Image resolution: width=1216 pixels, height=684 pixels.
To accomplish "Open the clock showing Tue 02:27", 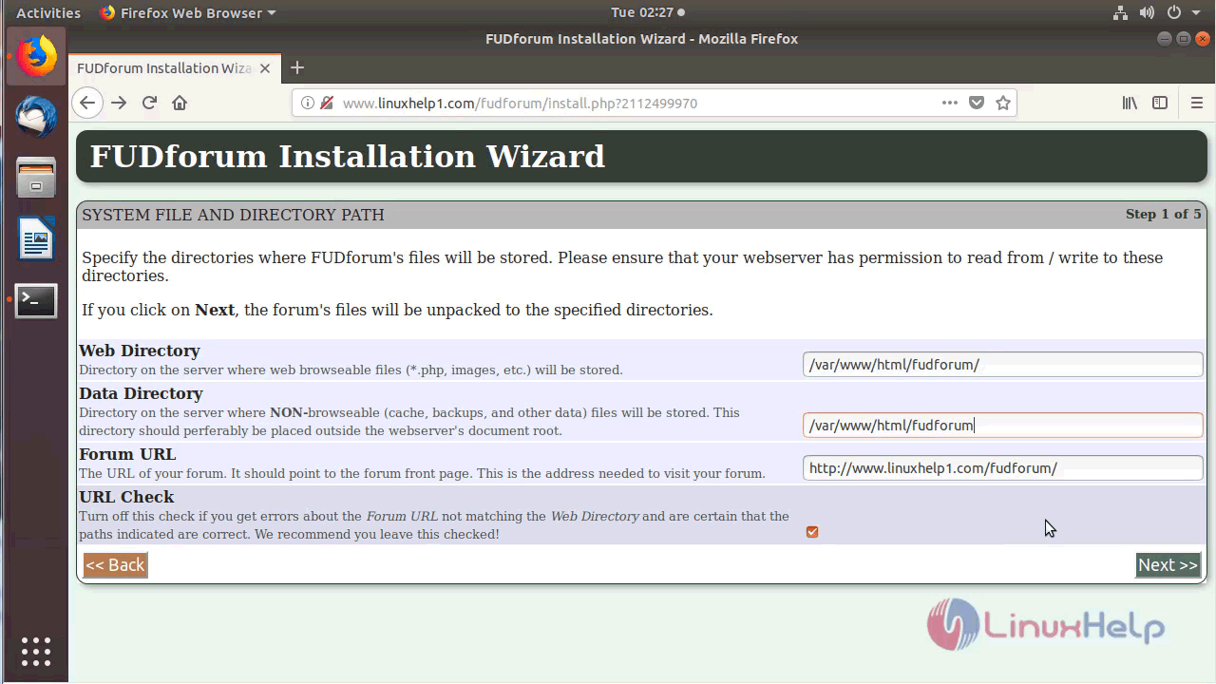I will [x=647, y=12].
